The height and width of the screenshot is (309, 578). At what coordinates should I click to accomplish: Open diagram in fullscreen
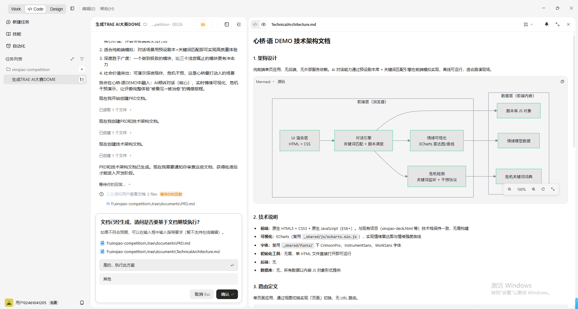[553, 189]
